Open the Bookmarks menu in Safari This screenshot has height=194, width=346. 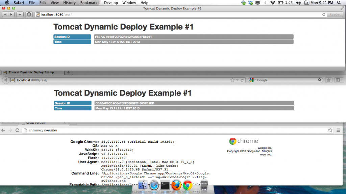pyautogui.click(x=90, y=3)
